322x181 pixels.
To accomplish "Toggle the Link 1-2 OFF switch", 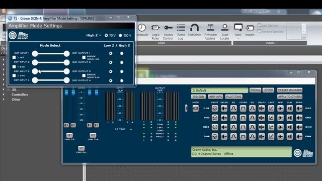I will (69, 135).
